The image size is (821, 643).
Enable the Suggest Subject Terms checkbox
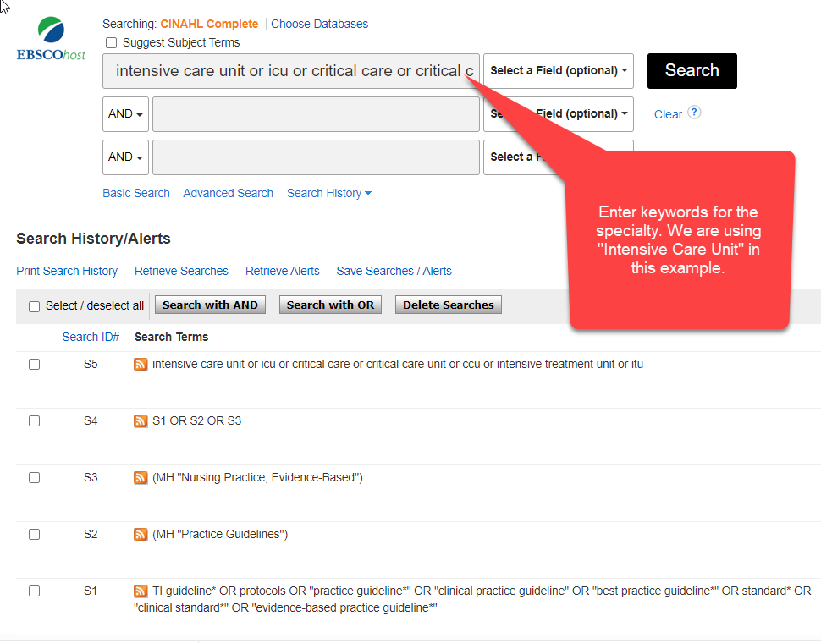111,43
